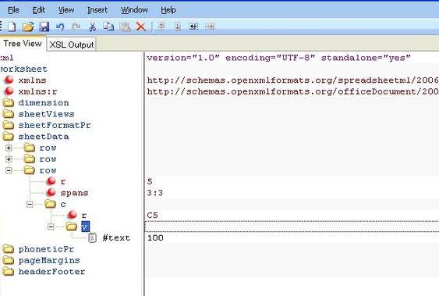
Task: Expand the first row node
Action: (9, 148)
